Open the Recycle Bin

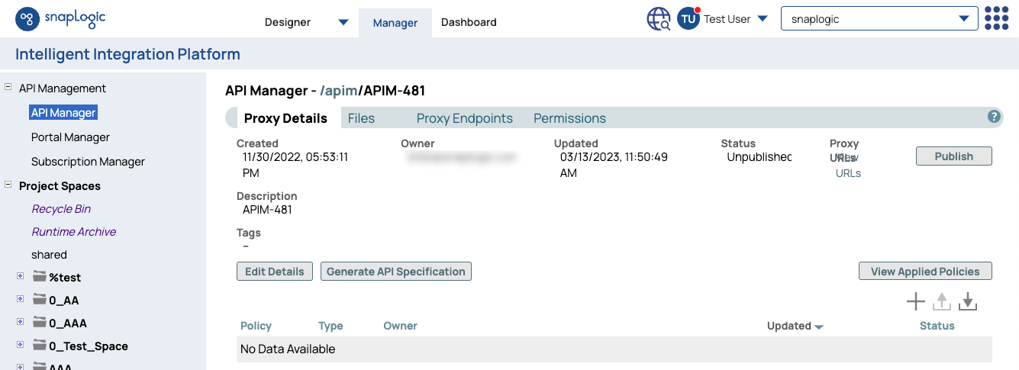click(61, 208)
